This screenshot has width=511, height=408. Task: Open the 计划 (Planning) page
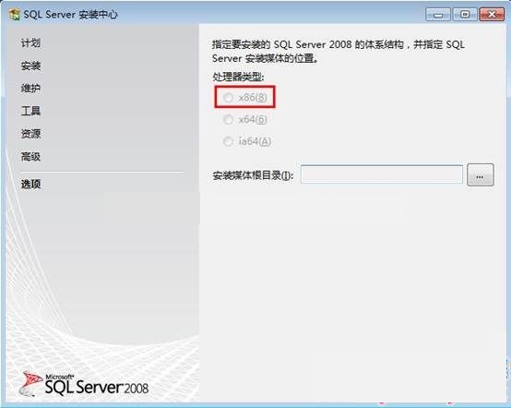click(x=30, y=42)
